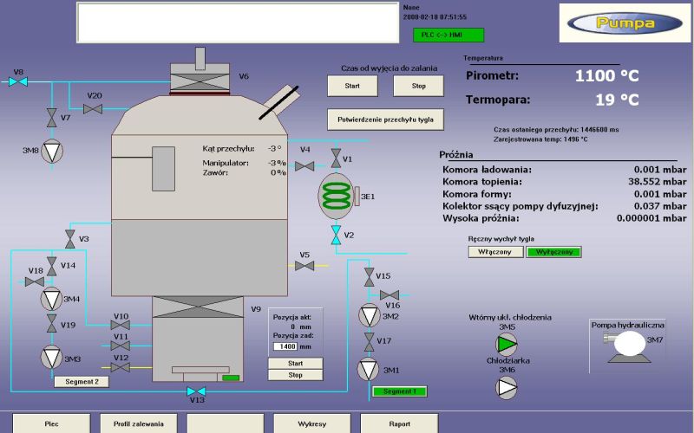Switch manual tilt to Wyłączony
The image size is (694, 433).
pyautogui.click(x=553, y=252)
